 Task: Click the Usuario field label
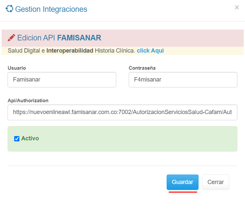[17, 68]
